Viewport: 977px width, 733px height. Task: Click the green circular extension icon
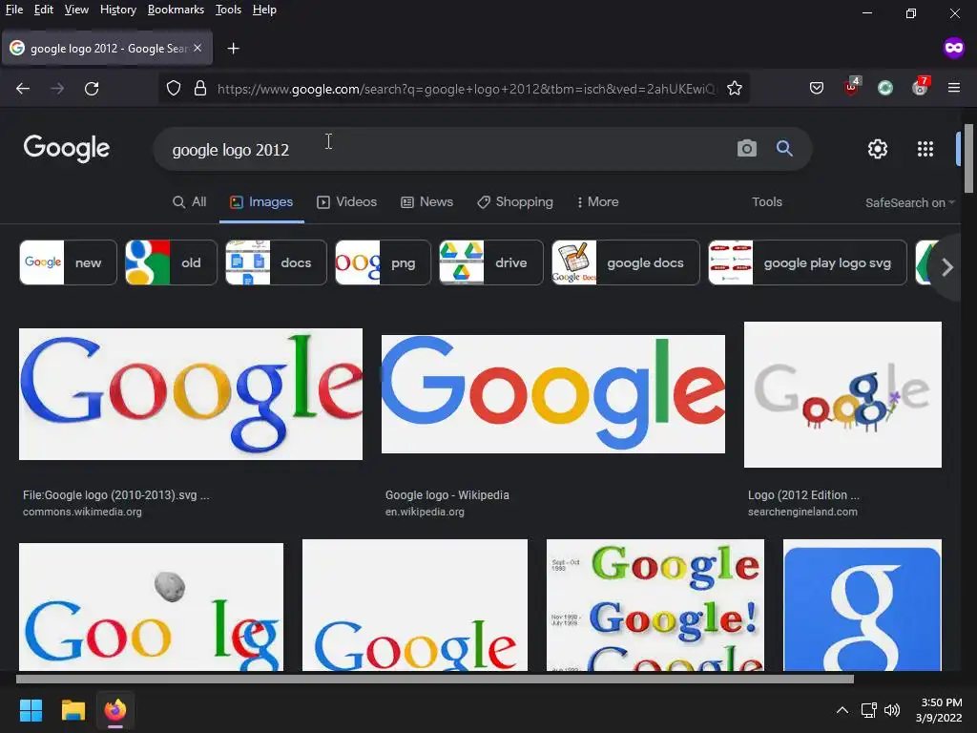[x=885, y=89]
